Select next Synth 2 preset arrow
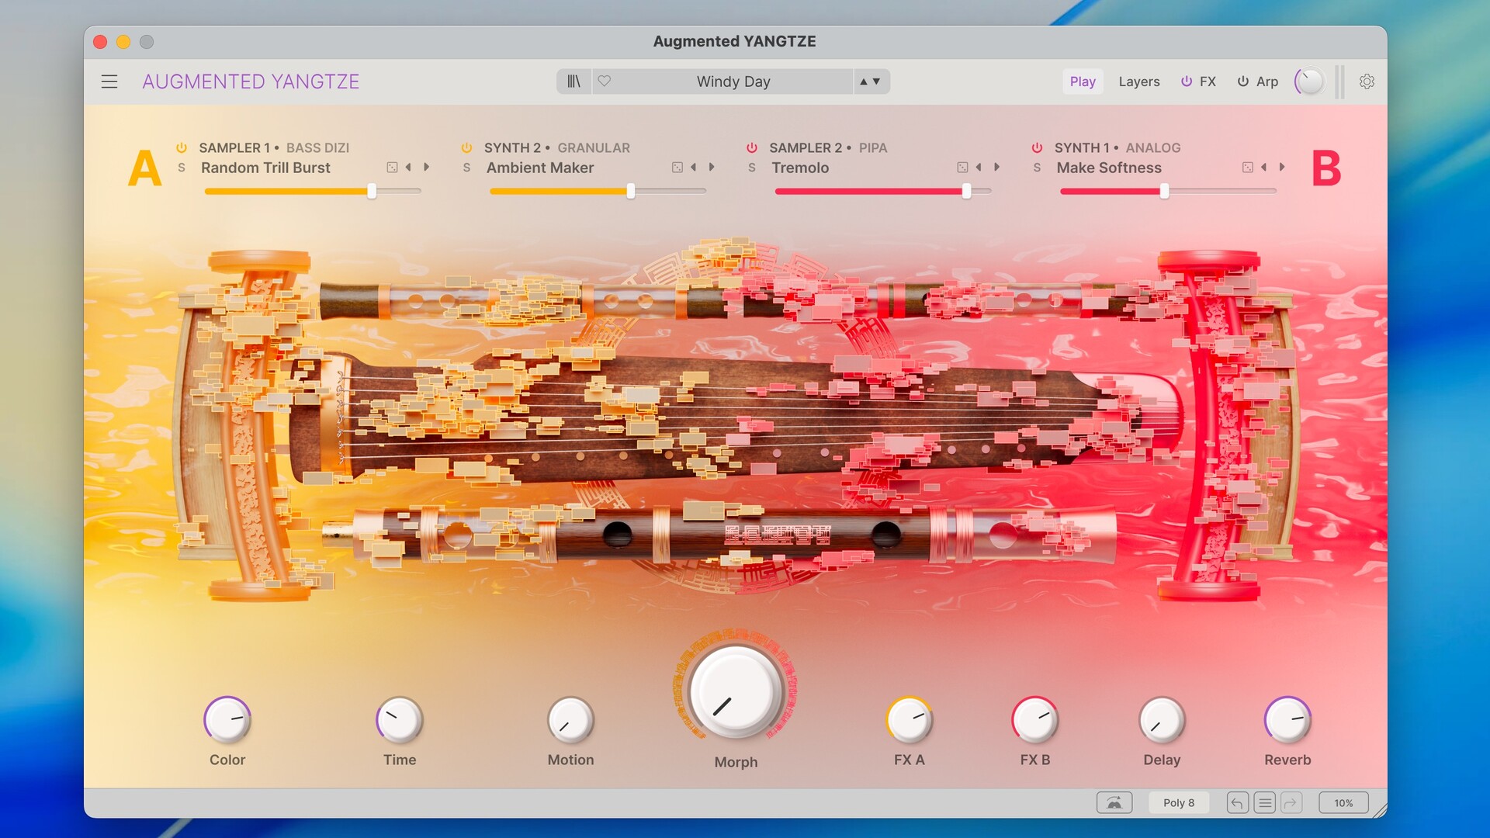Screen dimensions: 1490x838 tap(712, 167)
